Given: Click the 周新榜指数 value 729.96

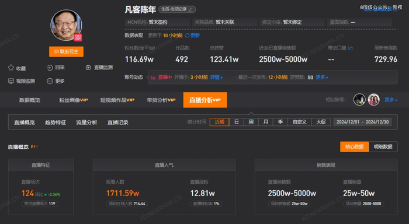Looking at the screenshot, I should pyautogui.click(x=386, y=60).
